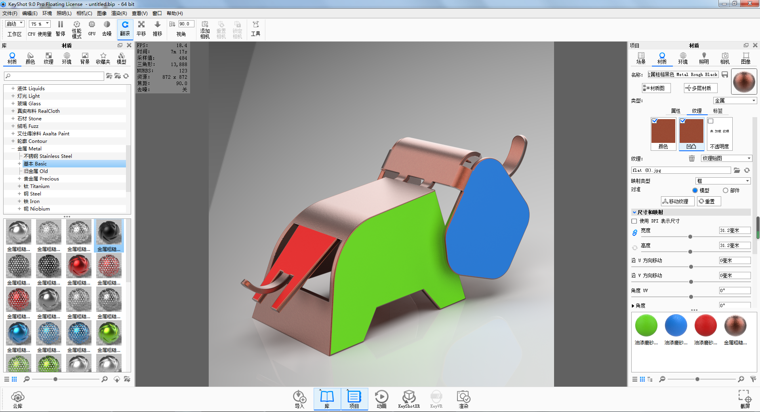
Task: Launch KeyShotXR wizard
Action: tap(409, 399)
